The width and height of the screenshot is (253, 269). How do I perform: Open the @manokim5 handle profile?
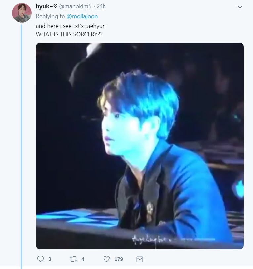75,6
